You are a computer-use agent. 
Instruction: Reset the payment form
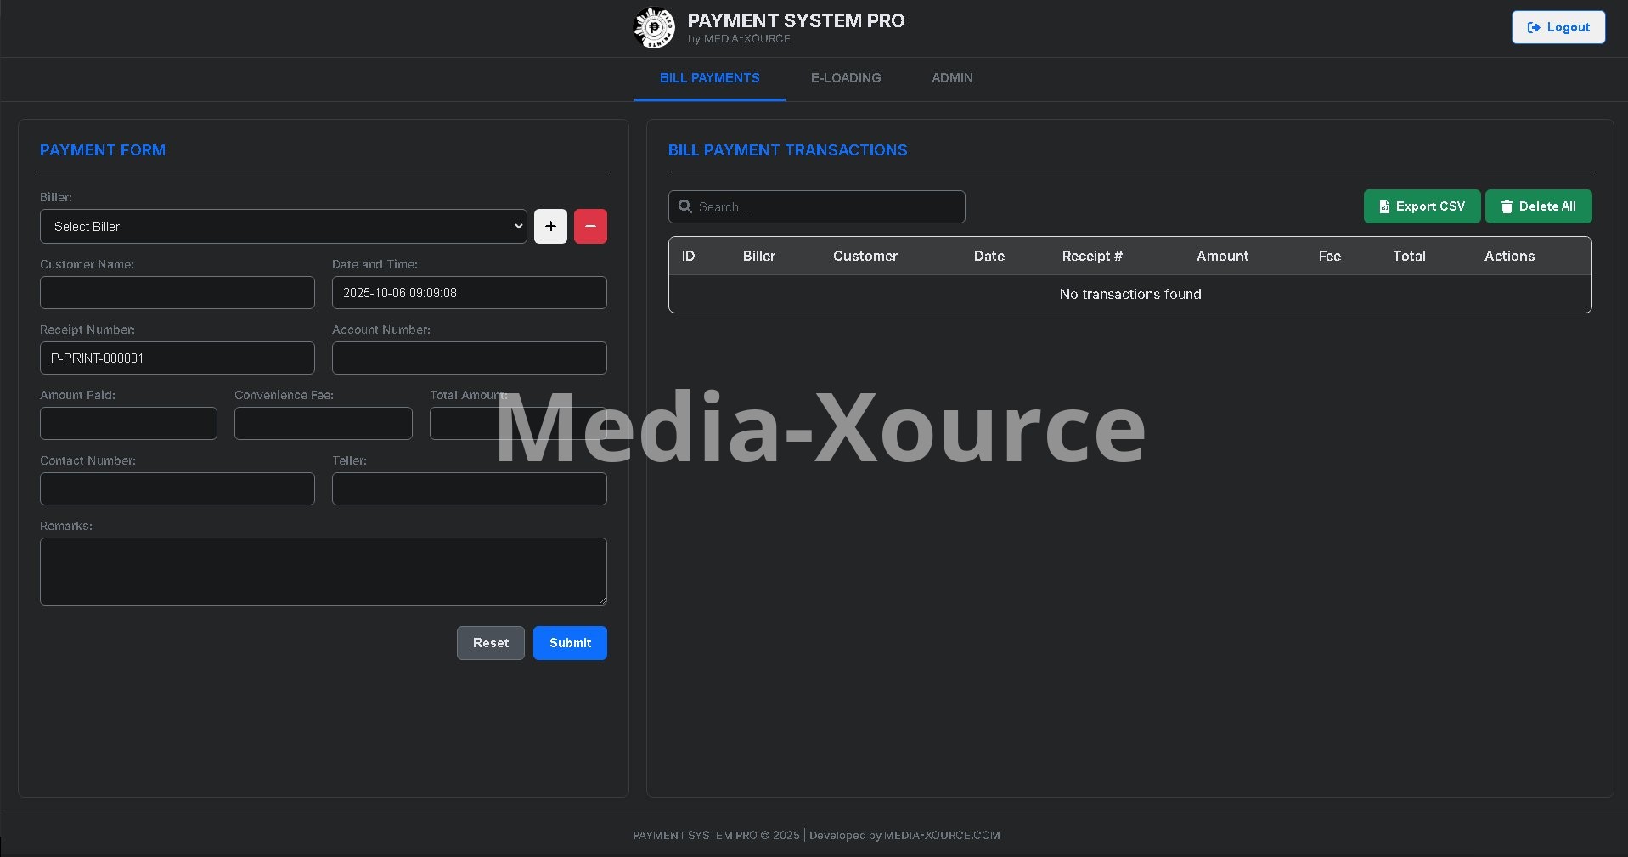coord(491,643)
